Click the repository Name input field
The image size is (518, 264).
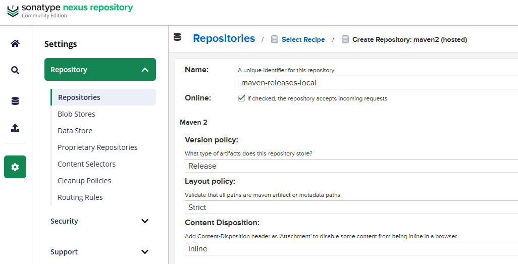(378, 83)
